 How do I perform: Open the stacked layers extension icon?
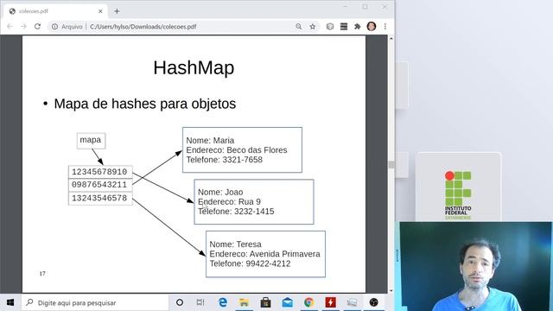click(x=344, y=27)
